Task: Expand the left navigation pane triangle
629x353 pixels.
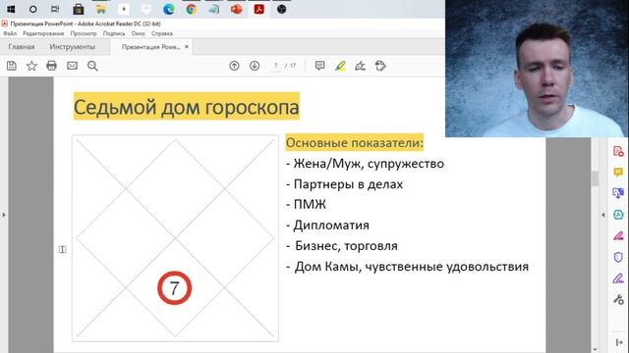Action: [4, 215]
